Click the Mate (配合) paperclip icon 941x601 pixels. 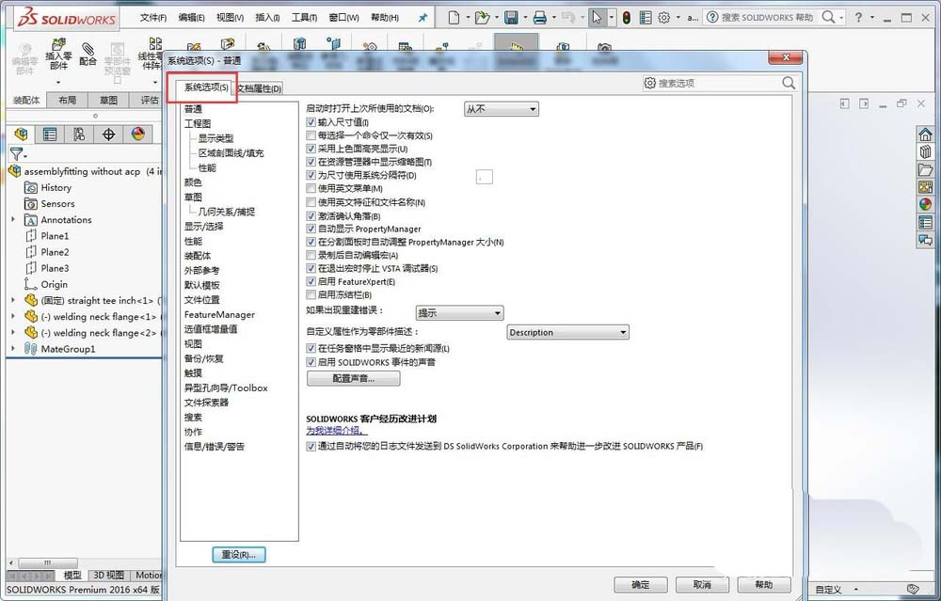tap(88, 54)
